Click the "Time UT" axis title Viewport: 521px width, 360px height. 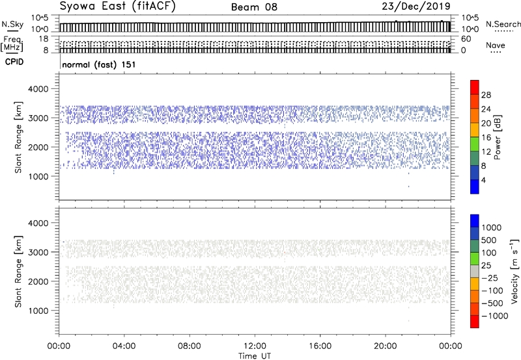255,356
